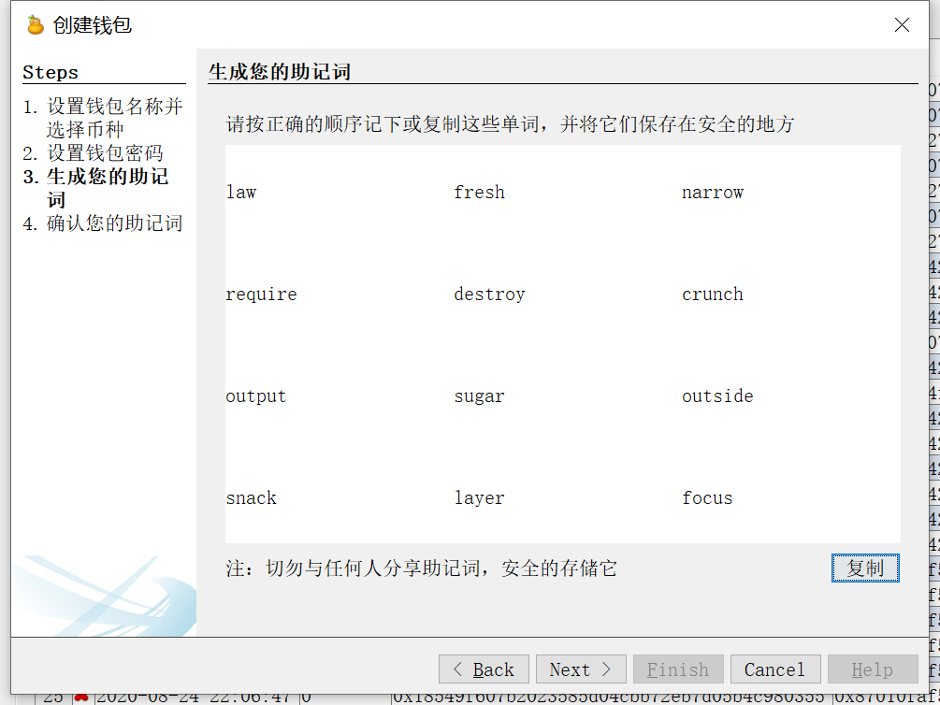Click the mnemonic word 'output'
940x705 pixels.
pyautogui.click(x=256, y=396)
